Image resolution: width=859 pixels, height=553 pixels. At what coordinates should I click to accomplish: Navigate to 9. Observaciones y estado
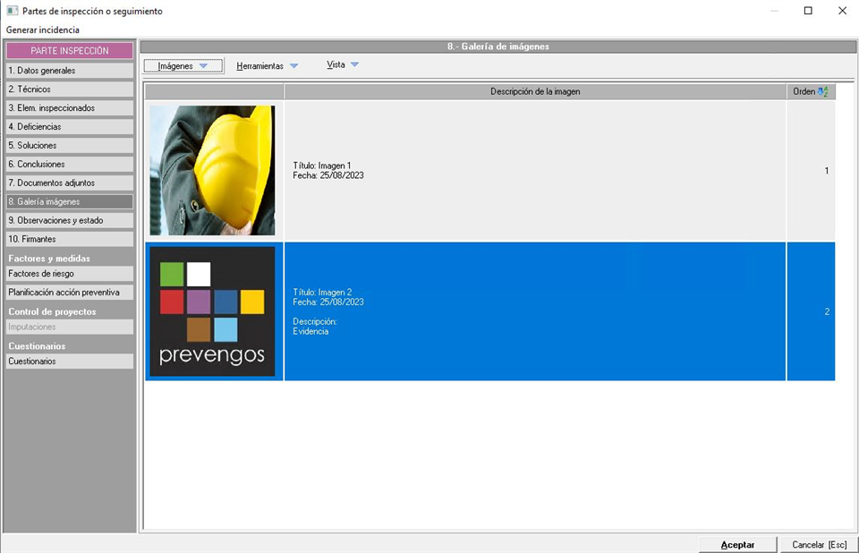[x=69, y=221]
